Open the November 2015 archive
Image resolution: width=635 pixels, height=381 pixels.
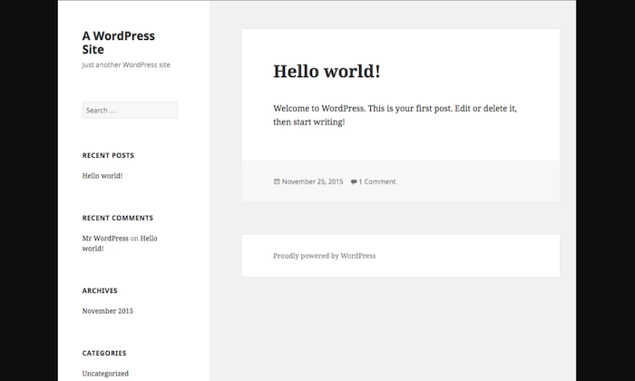click(x=107, y=311)
